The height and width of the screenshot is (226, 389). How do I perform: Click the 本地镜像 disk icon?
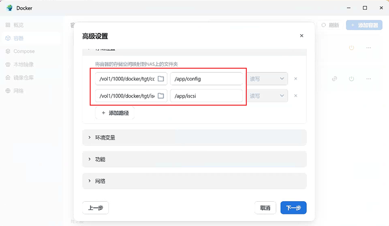click(x=8, y=64)
